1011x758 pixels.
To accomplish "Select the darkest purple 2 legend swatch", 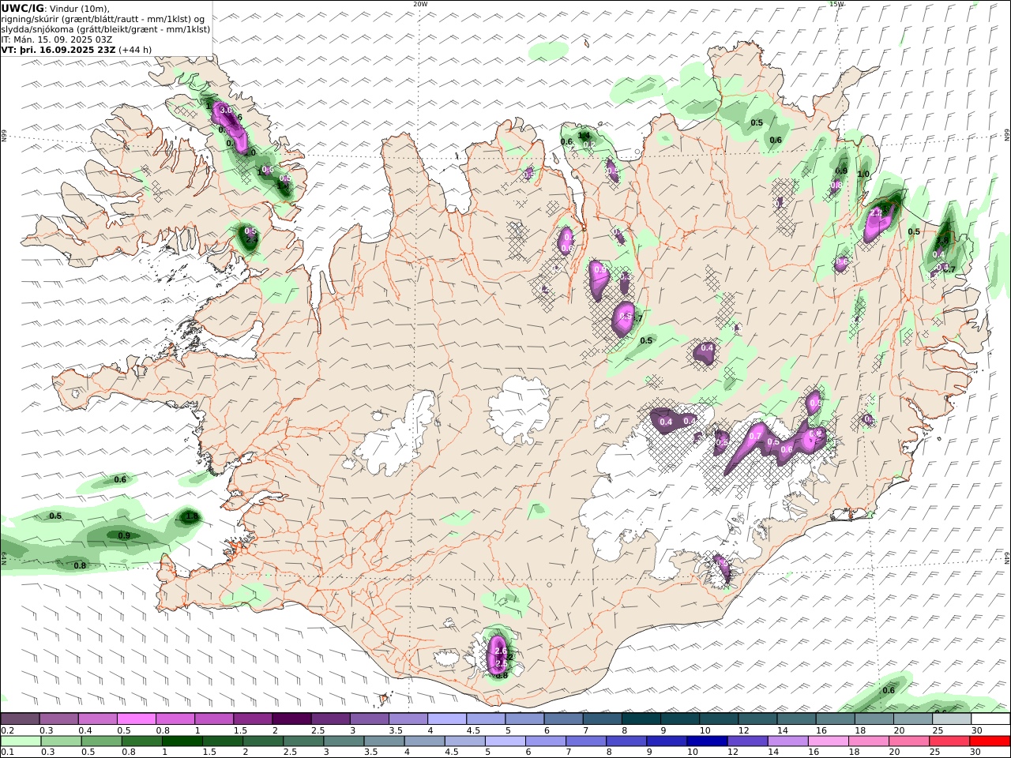I will (x=291, y=719).
